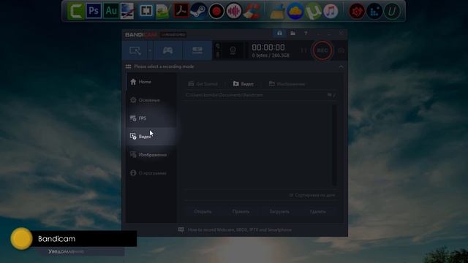
Task: Switch to the Изображения files tab
Action: 287,84
